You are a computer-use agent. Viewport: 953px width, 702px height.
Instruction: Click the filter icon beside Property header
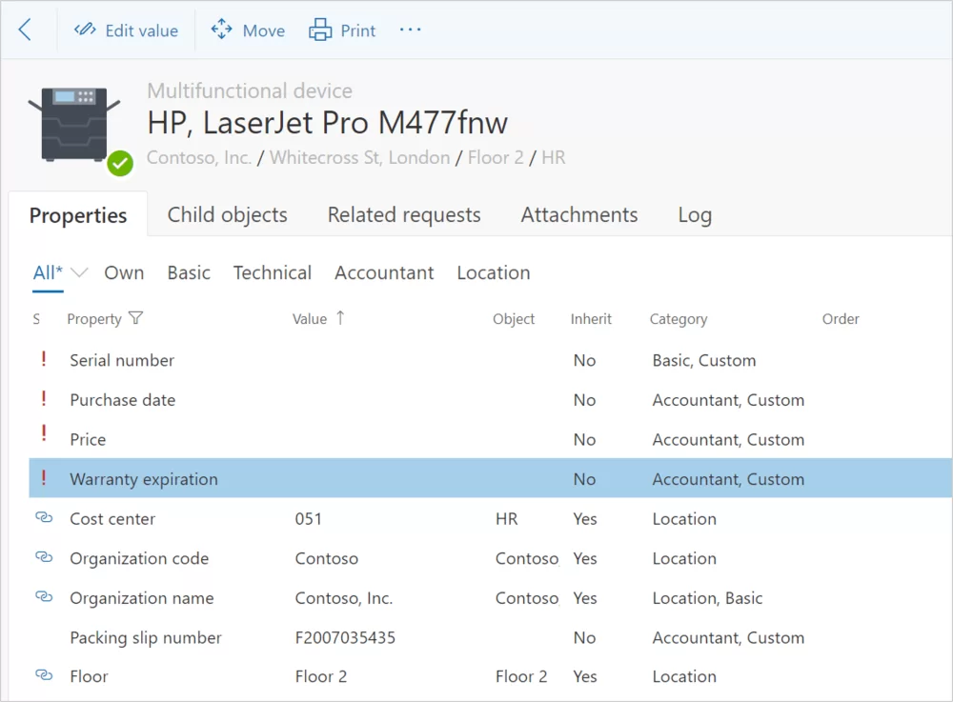(x=136, y=319)
